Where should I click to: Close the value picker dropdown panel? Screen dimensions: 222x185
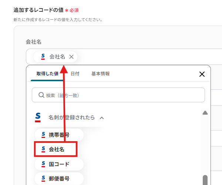point(202,74)
